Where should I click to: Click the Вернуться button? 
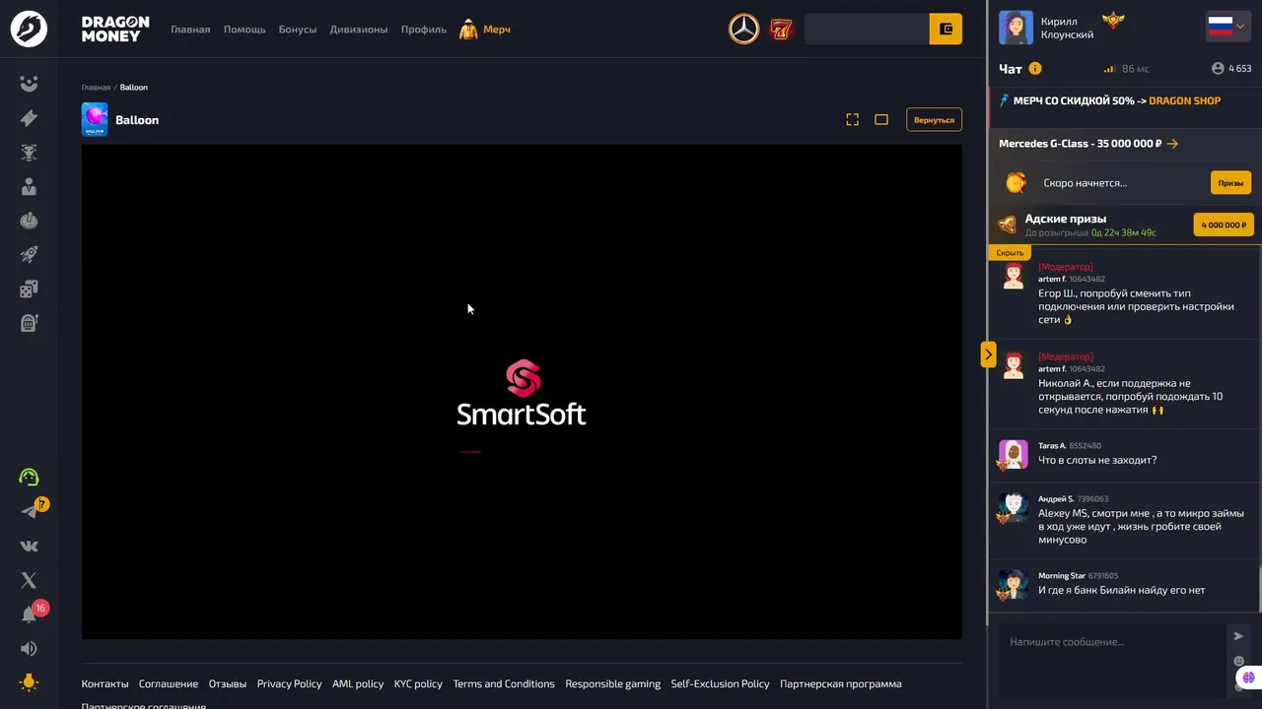pos(934,119)
